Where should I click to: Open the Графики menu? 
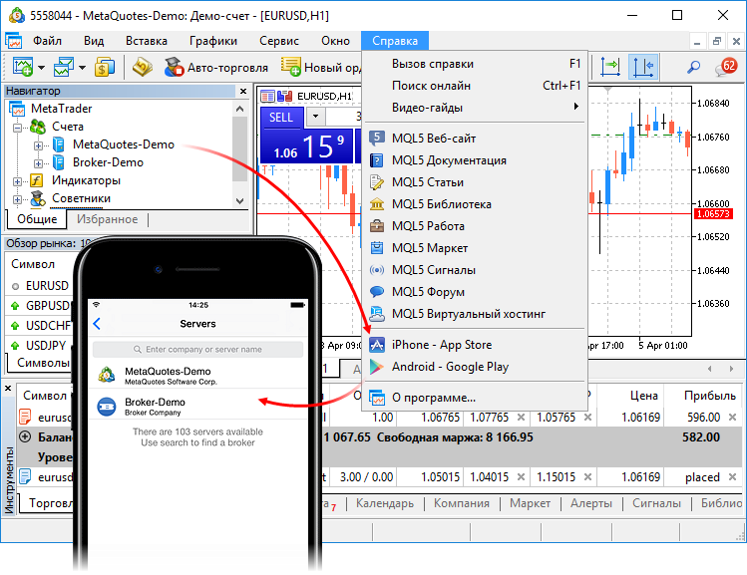tap(213, 41)
